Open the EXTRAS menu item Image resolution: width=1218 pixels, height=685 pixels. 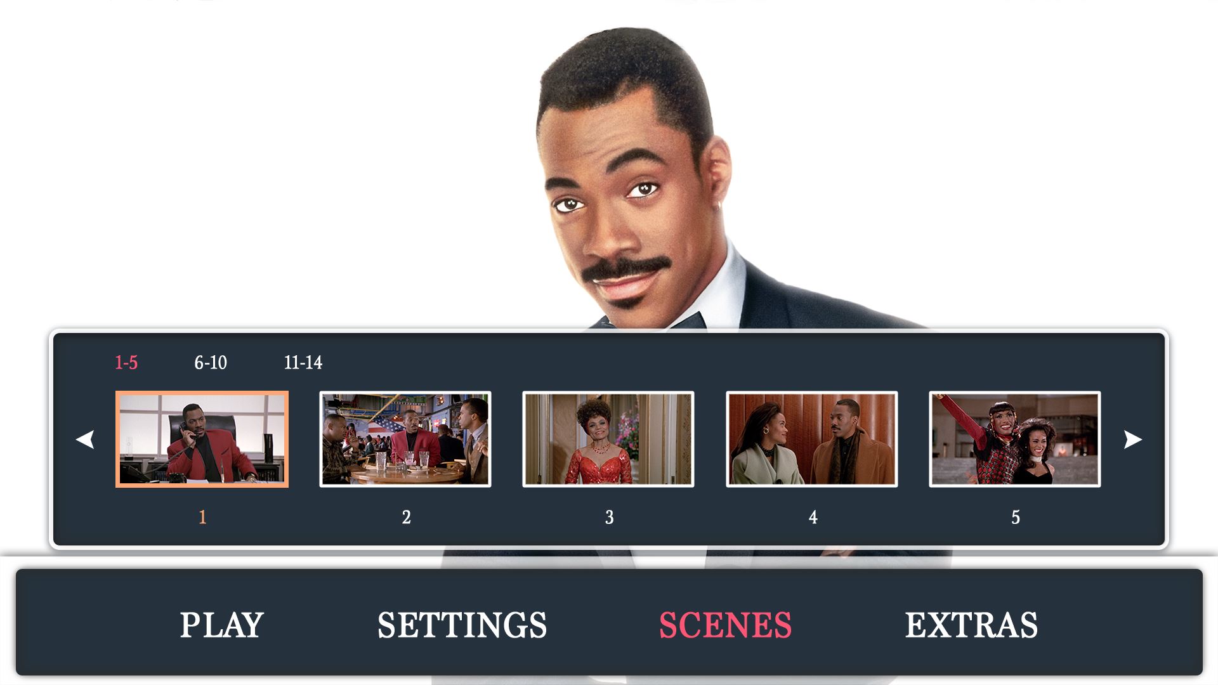point(972,625)
